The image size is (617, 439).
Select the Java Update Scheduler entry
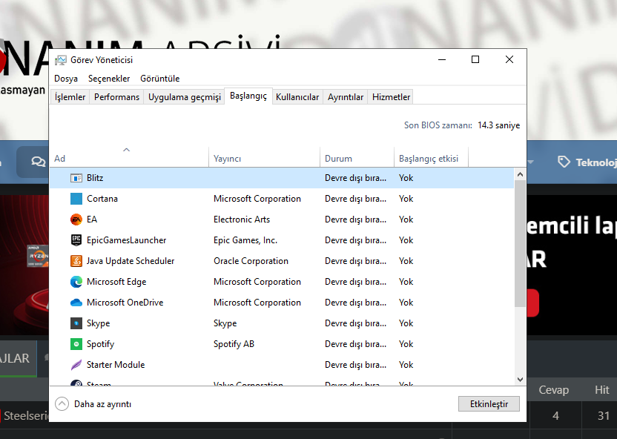131,261
